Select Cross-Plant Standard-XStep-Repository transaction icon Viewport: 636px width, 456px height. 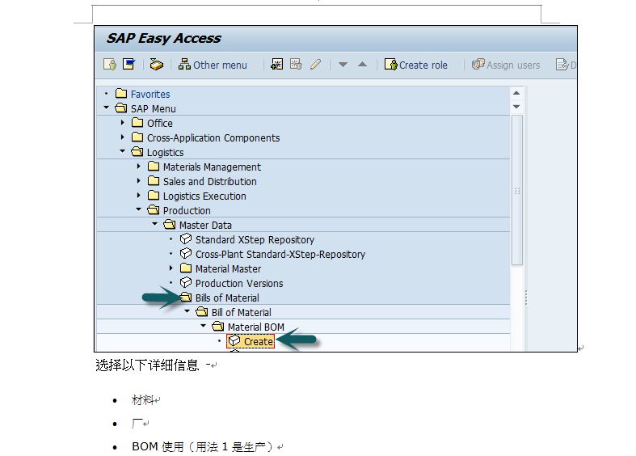point(185,254)
